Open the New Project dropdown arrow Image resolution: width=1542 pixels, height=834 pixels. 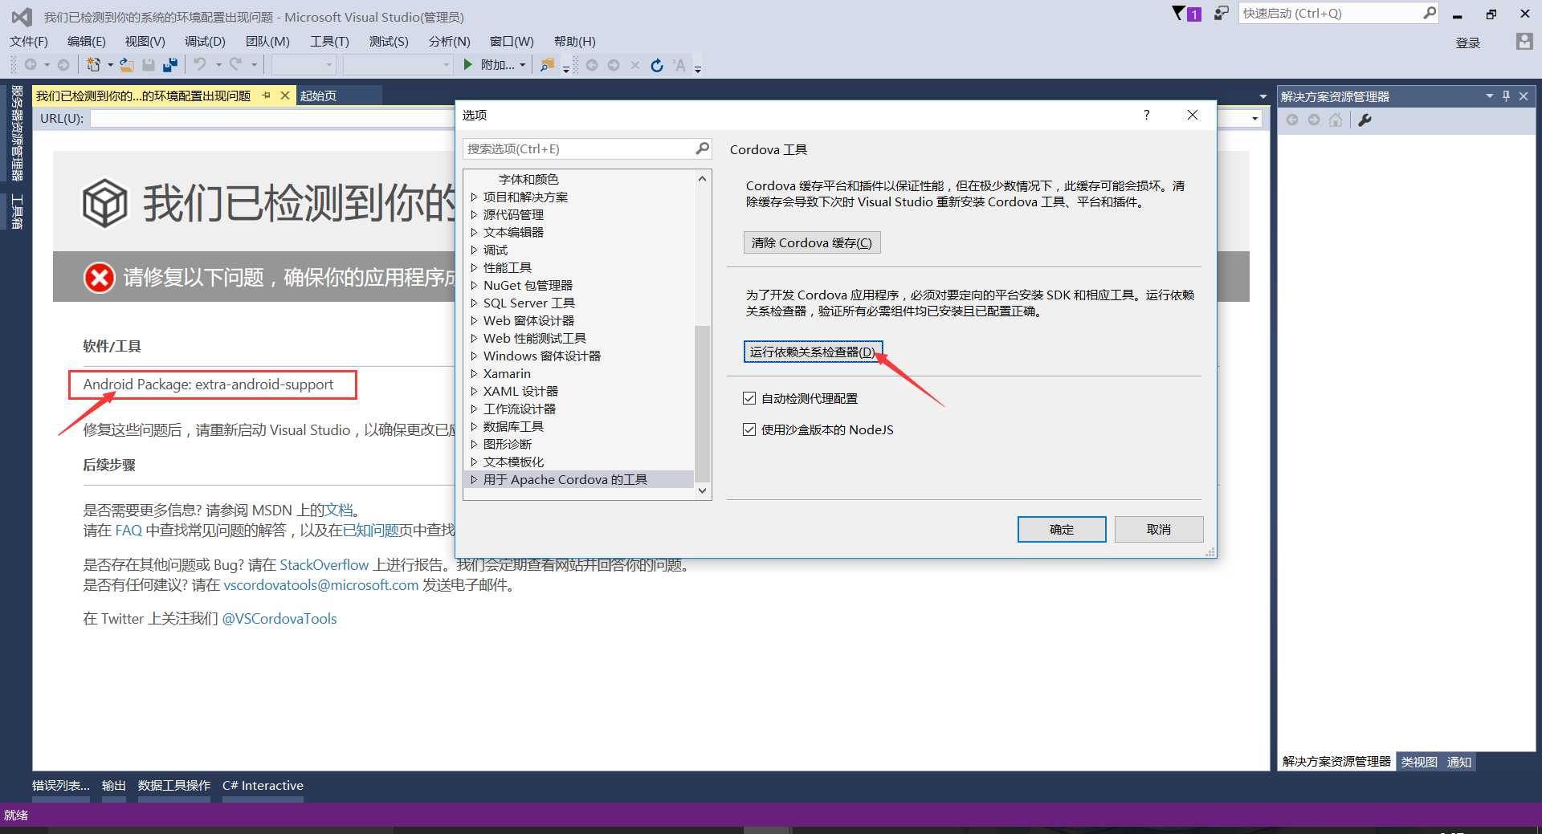(109, 65)
